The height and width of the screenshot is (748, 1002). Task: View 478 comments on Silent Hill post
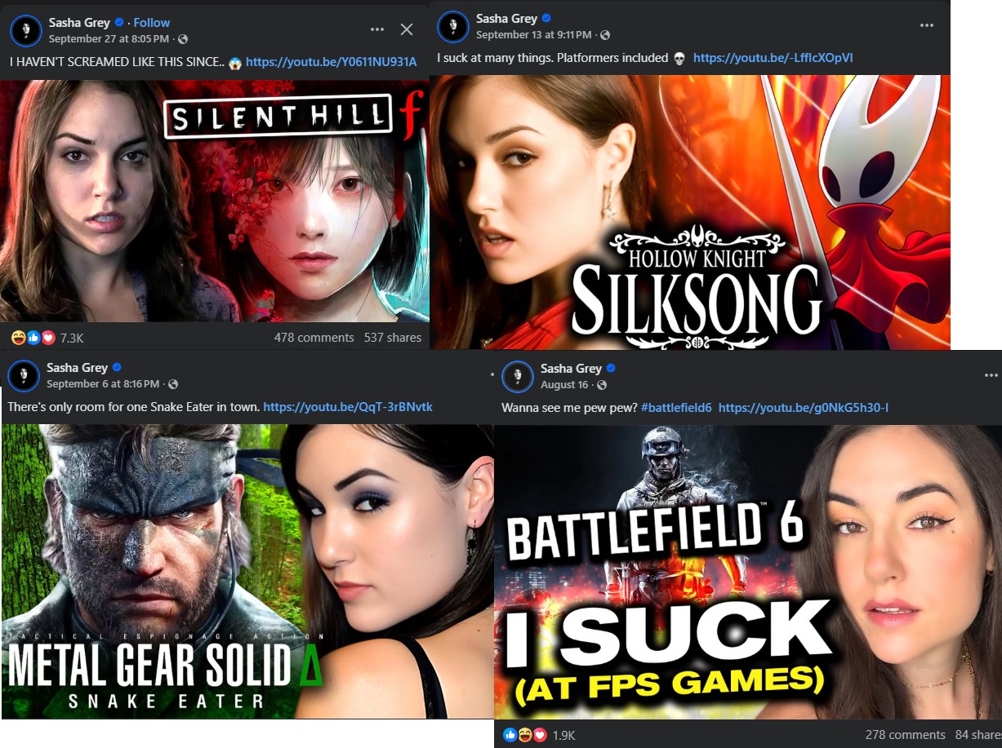pyautogui.click(x=314, y=337)
